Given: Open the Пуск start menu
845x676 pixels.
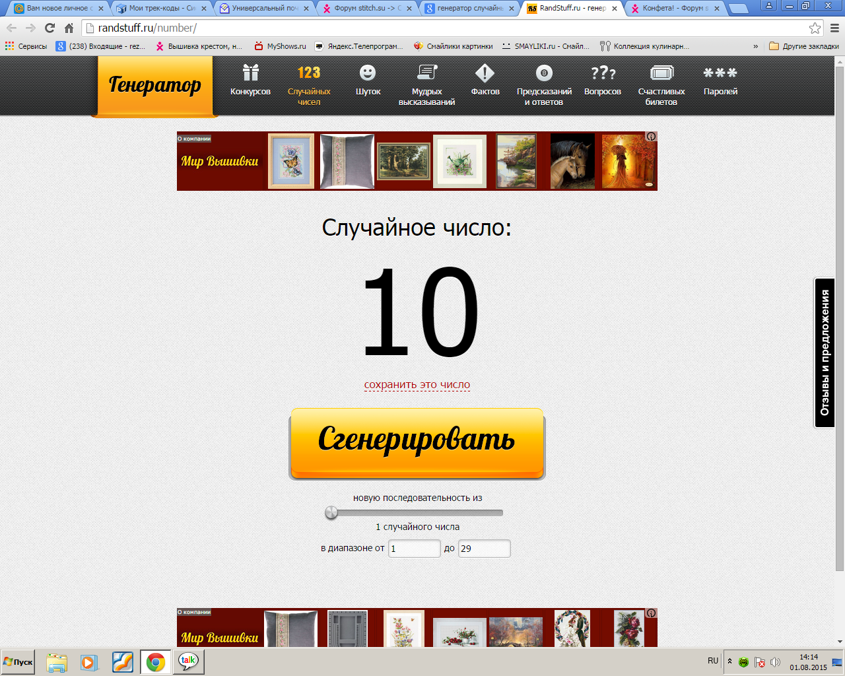Looking at the screenshot, I should [x=18, y=661].
